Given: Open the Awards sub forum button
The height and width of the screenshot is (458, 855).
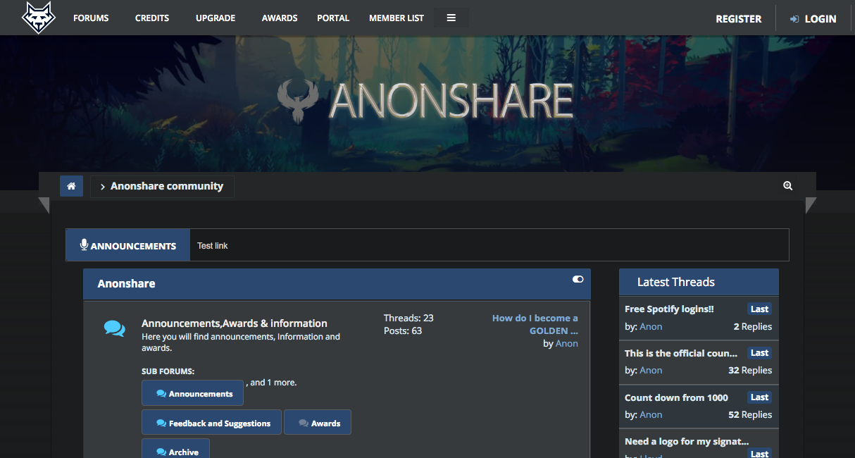Looking at the screenshot, I should pyautogui.click(x=318, y=423).
